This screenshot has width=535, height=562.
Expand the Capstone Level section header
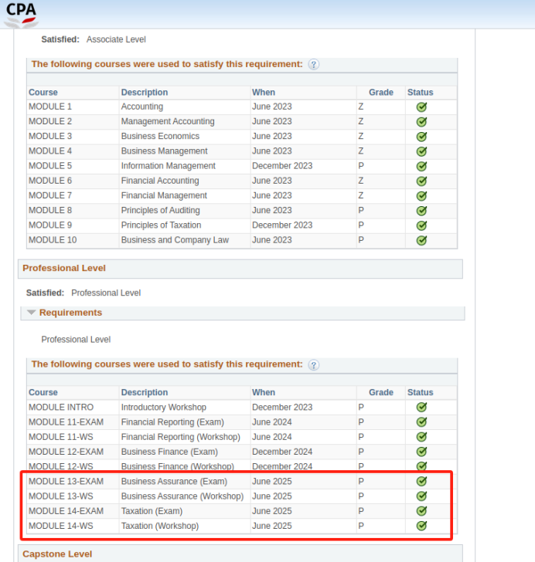(57, 554)
